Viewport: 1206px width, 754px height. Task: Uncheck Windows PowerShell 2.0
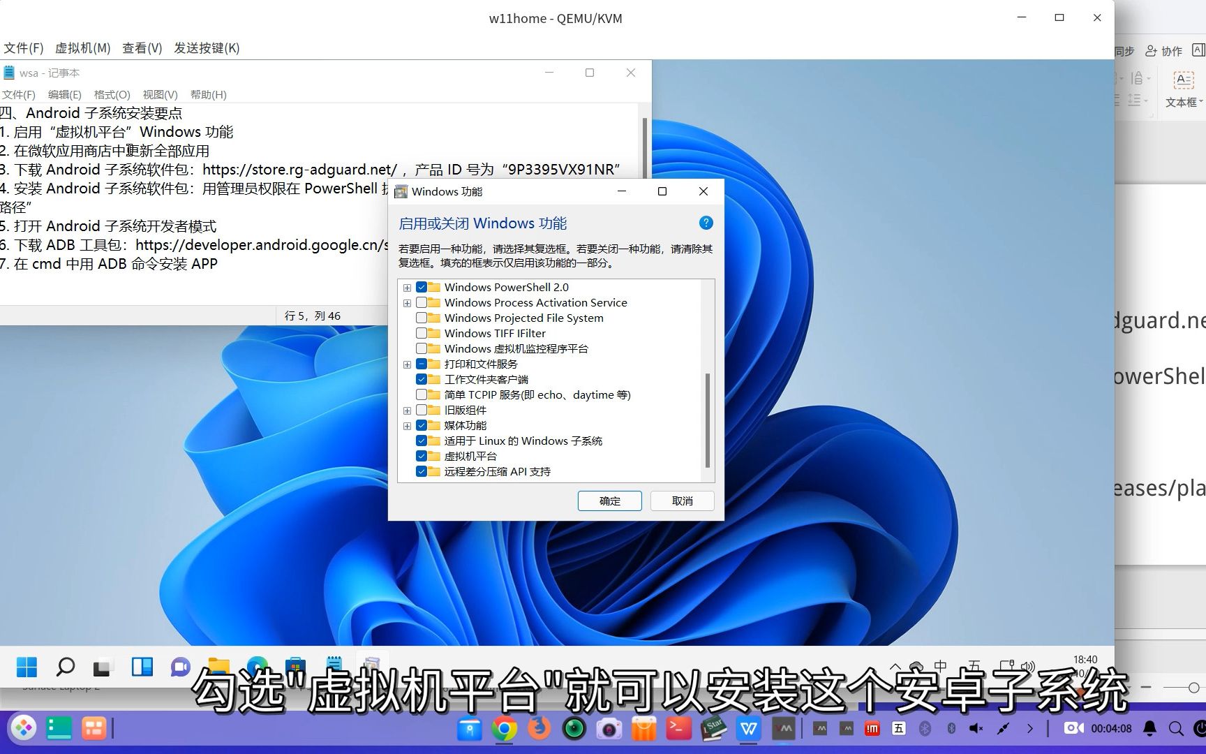(x=422, y=287)
